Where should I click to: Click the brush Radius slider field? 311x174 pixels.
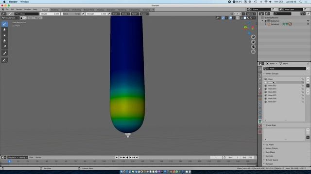(x=71, y=14)
